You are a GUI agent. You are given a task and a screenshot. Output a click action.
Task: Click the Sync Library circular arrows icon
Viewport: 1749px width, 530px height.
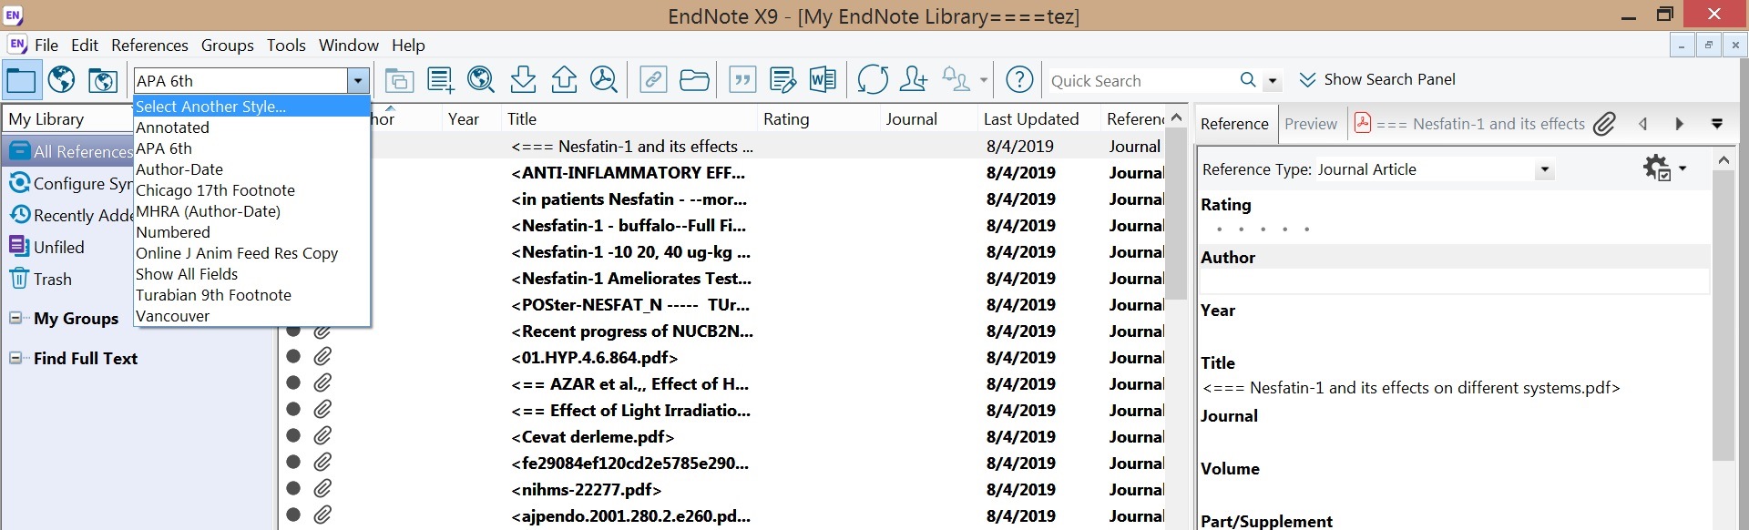pos(873,80)
